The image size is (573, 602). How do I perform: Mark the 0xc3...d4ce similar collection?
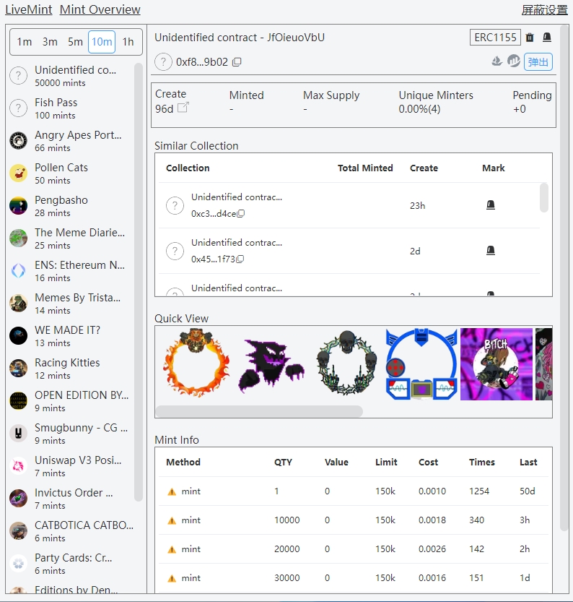(x=491, y=205)
